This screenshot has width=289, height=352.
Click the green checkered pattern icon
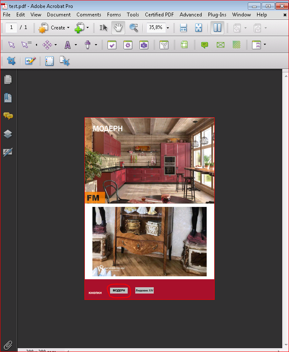click(236, 45)
